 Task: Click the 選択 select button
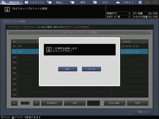[x=75, y=103]
